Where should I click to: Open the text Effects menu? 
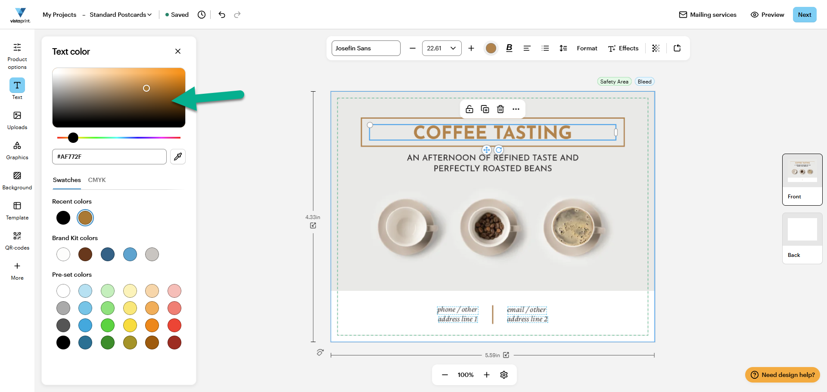click(x=623, y=48)
